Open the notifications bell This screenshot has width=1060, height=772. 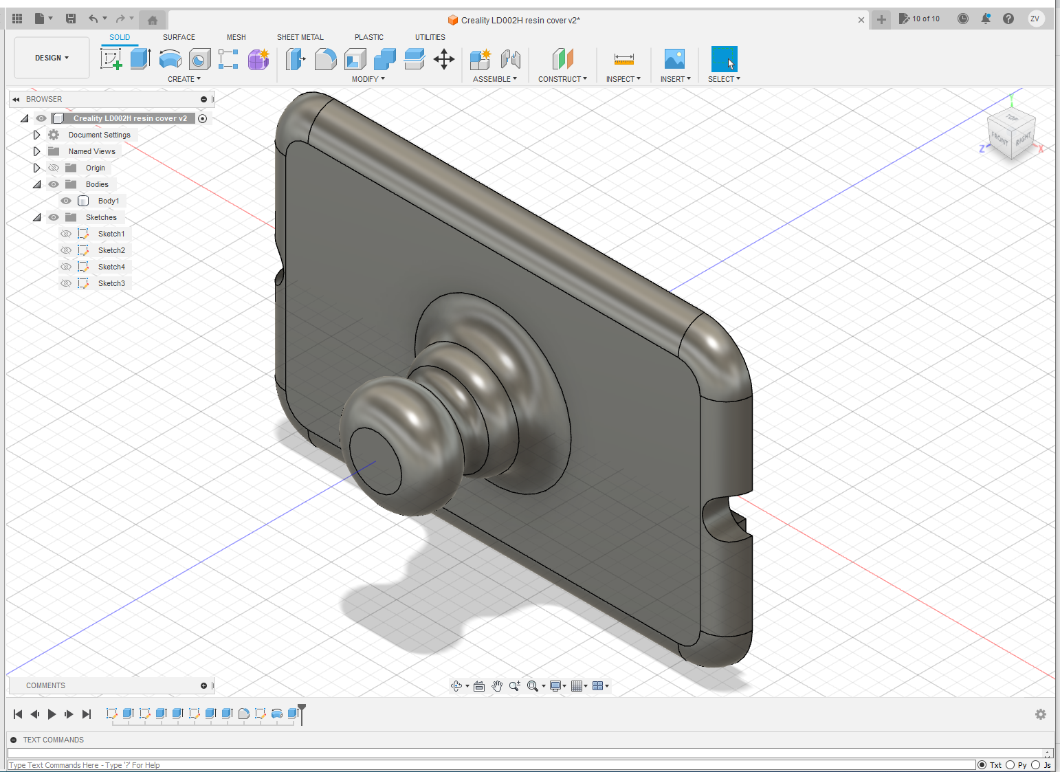click(986, 19)
